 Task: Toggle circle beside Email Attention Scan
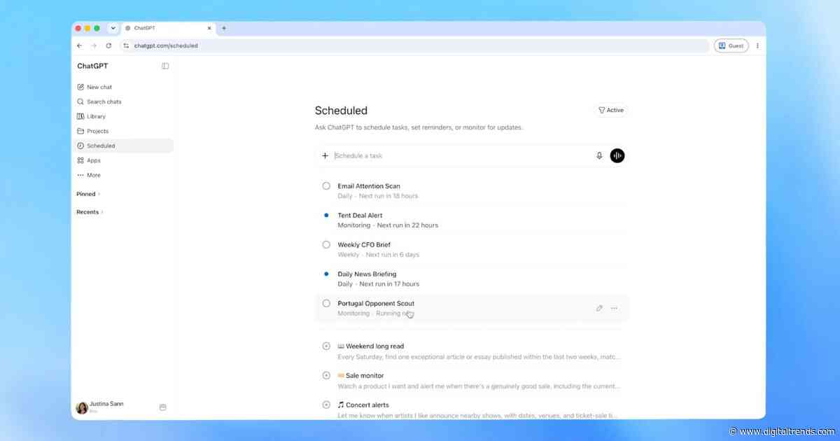[x=326, y=186]
